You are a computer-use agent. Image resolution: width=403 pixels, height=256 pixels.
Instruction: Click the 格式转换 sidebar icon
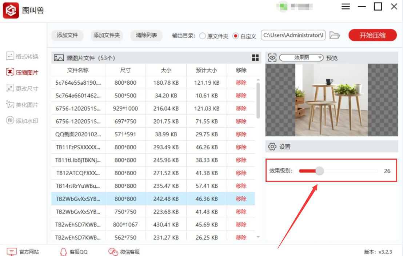[10, 56]
